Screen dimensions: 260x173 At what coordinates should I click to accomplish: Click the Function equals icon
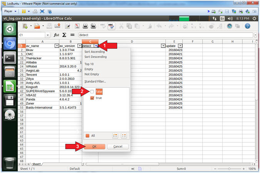pyautogui.click(x=72, y=35)
